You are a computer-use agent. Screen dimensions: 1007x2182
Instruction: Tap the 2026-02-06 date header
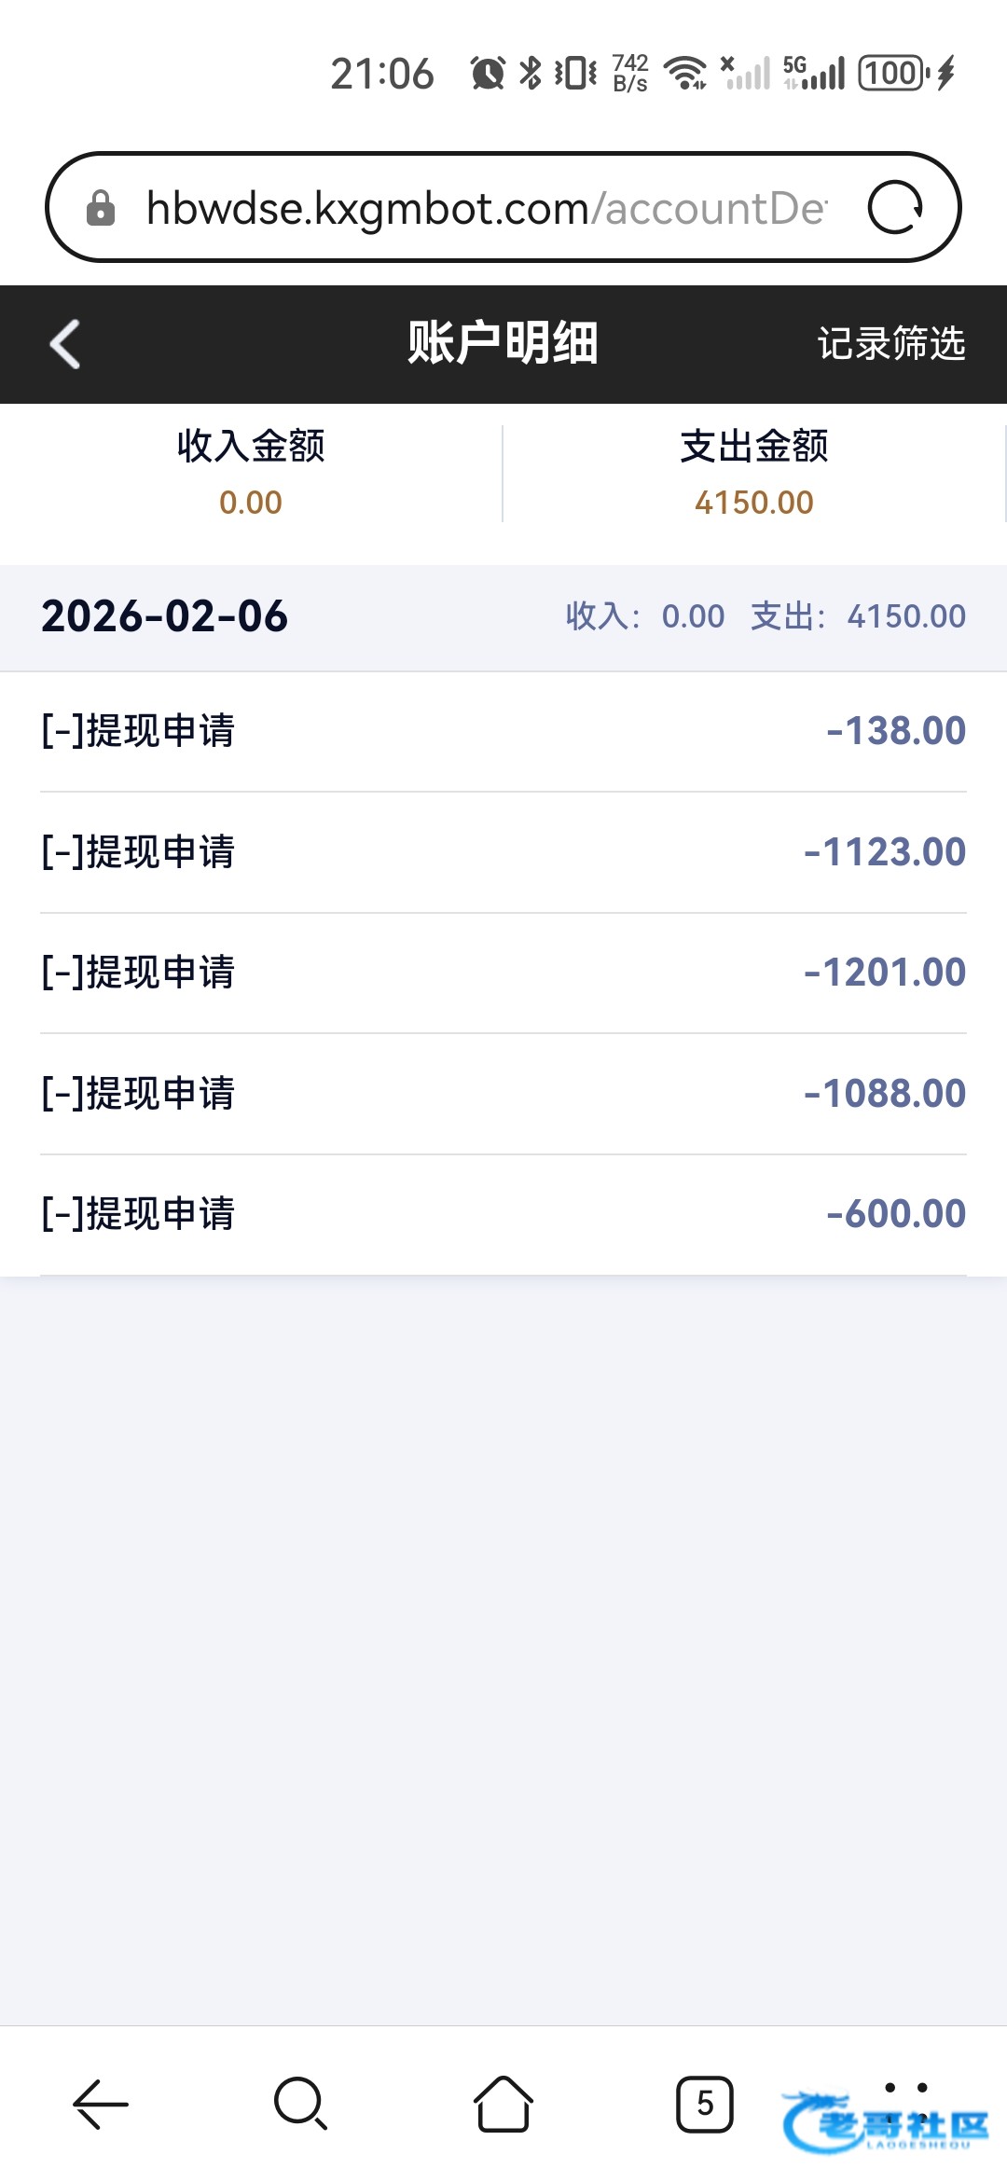pos(165,616)
